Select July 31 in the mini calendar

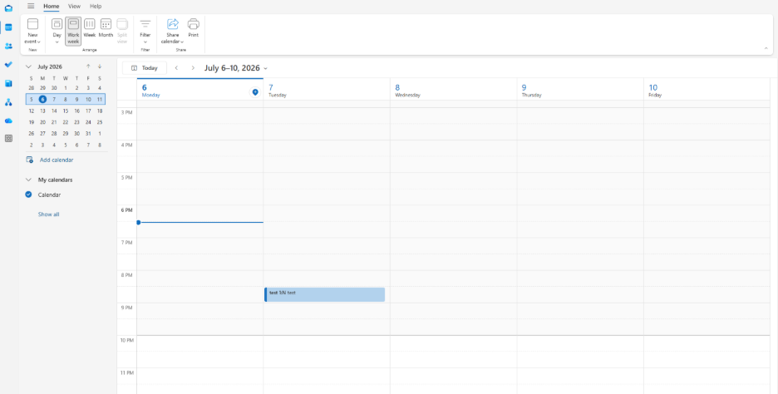[x=88, y=134]
